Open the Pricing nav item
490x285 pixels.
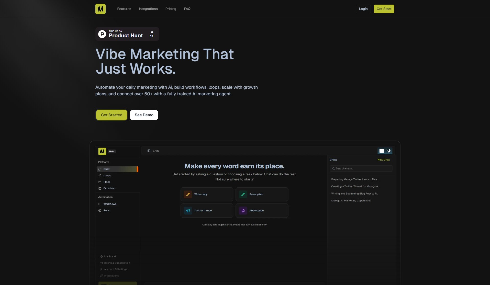point(171,9)
